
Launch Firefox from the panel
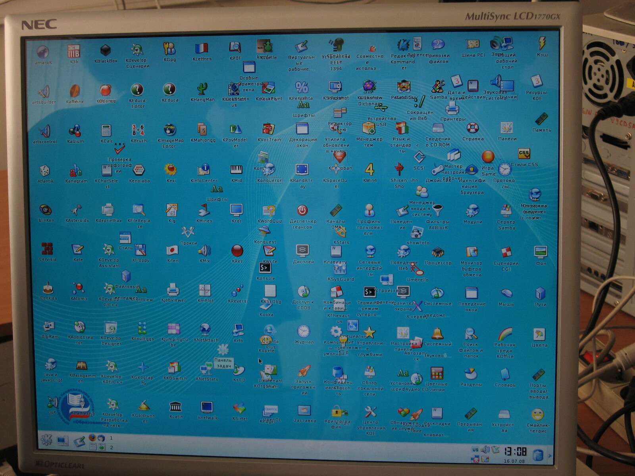pos(92,437)
